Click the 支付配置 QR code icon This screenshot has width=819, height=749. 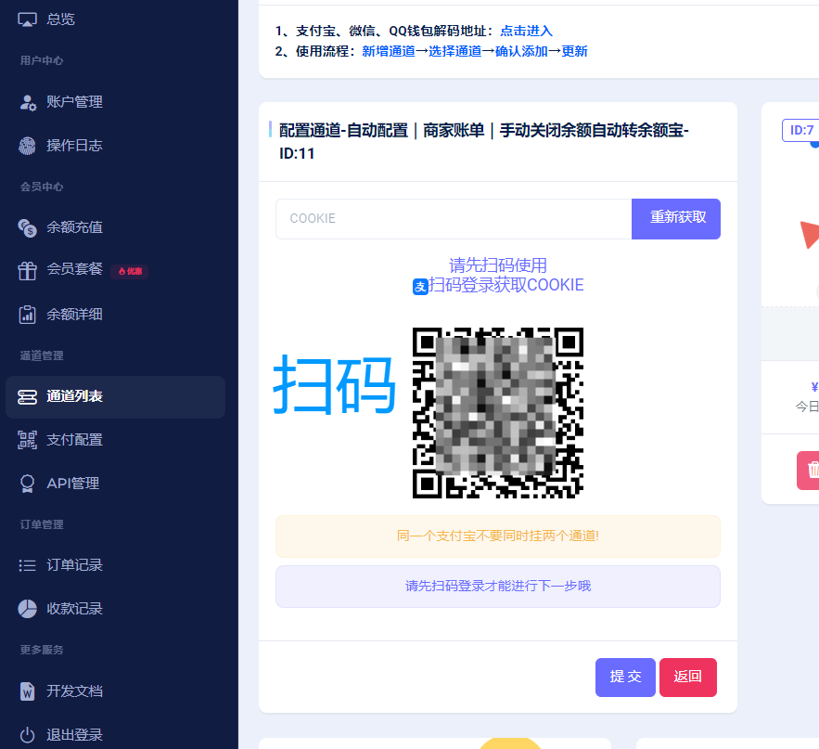point(27,440)
